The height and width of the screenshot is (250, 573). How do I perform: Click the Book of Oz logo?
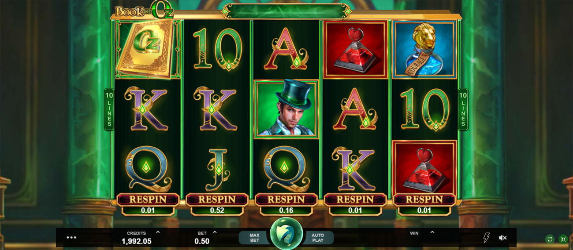point(145,11)
